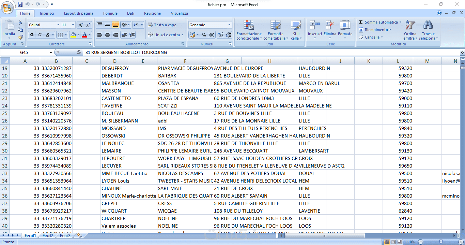The width and height of the screenshot is (465, 245).
Task: Click the Excel help question mark icon
Action: 439,13
